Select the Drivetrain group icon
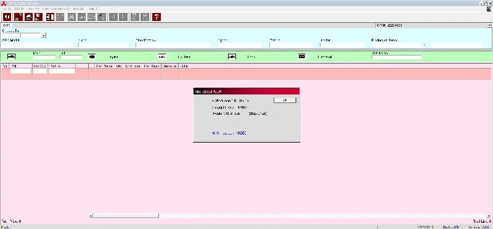Image resolution: width=493 pixels, height=229 pixels. 161,57
